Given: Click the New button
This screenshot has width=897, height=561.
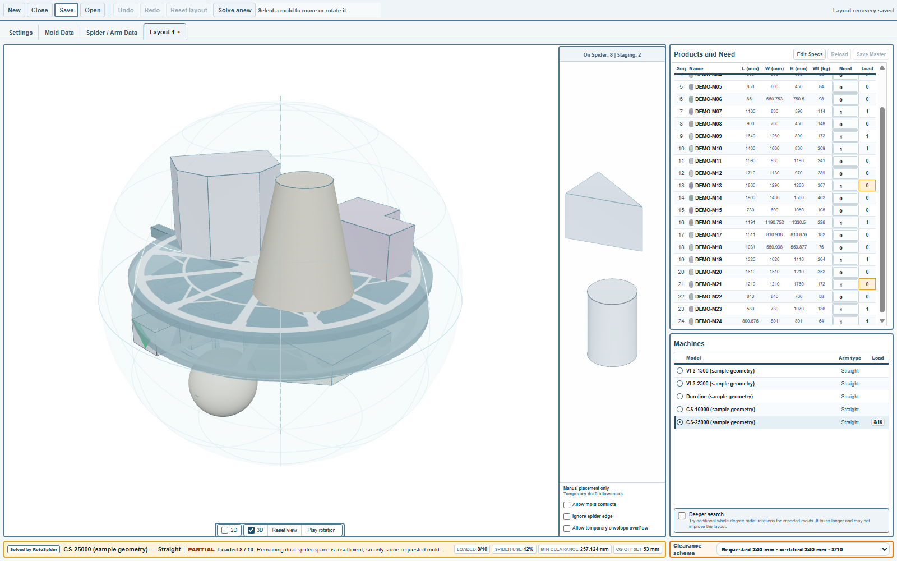Looking at the screenshot, I should click(15, 10).
